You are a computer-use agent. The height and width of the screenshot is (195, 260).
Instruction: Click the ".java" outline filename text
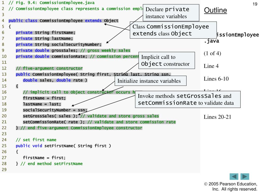(x=212, y=41)
